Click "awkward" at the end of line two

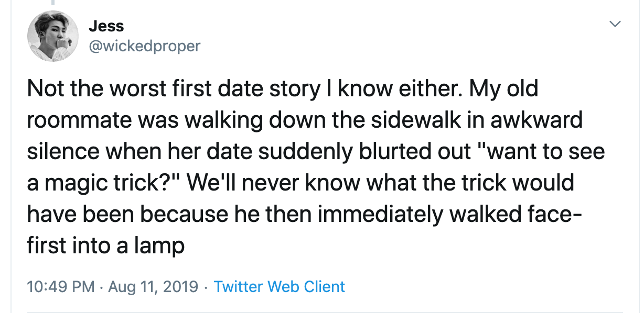click(537, 120)
